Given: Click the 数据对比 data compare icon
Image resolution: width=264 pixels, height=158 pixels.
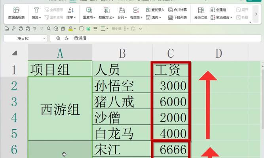Looking at the screenshot, I should (106, 10).
